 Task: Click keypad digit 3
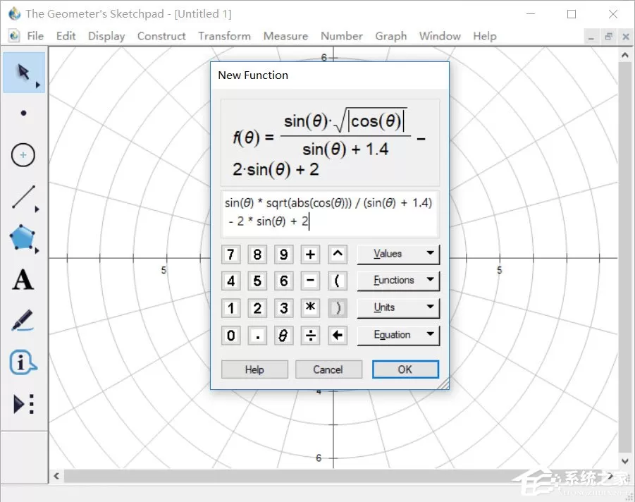click(x=283, y=308)
